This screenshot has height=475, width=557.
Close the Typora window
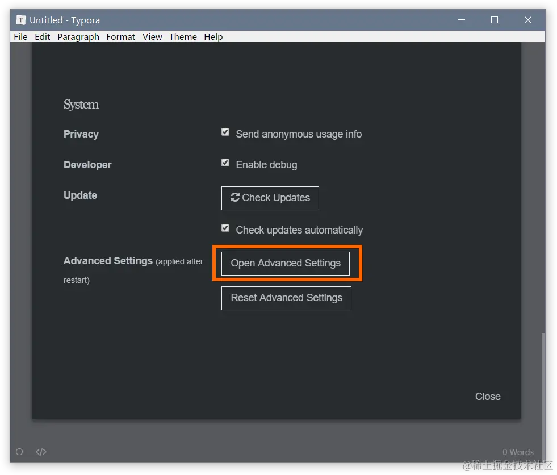[x=528, y=20]
